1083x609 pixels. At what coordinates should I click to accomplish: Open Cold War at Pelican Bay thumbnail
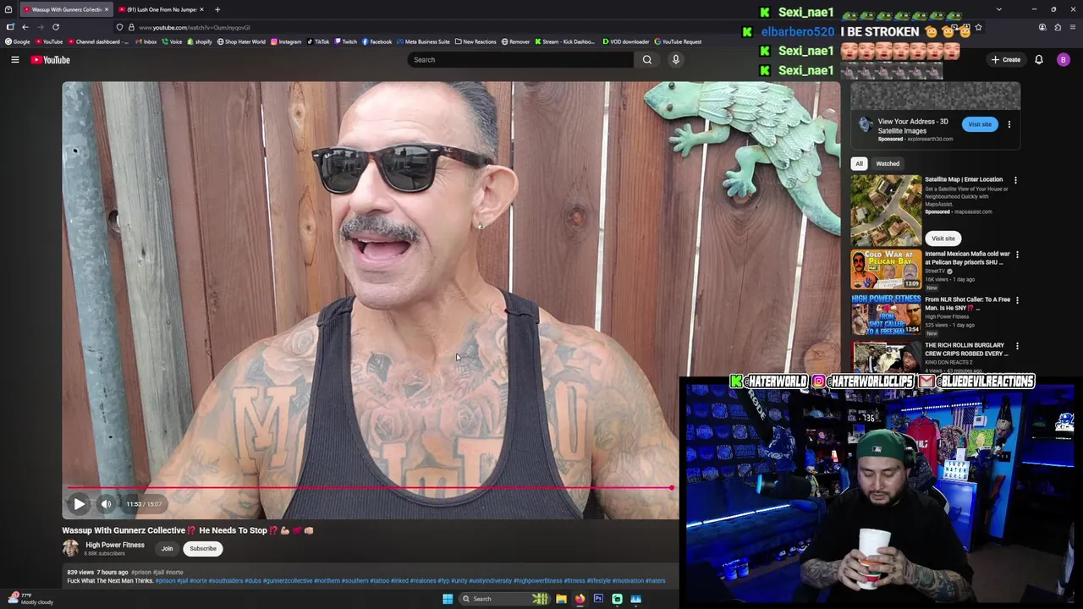pos(886,270)
